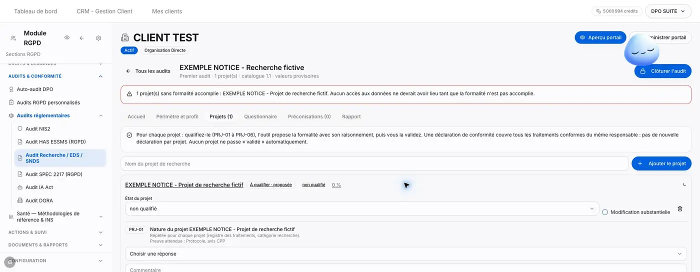Expand the CONFIGURATION section
Screen dimensions: 700x272
click(100, 260)
